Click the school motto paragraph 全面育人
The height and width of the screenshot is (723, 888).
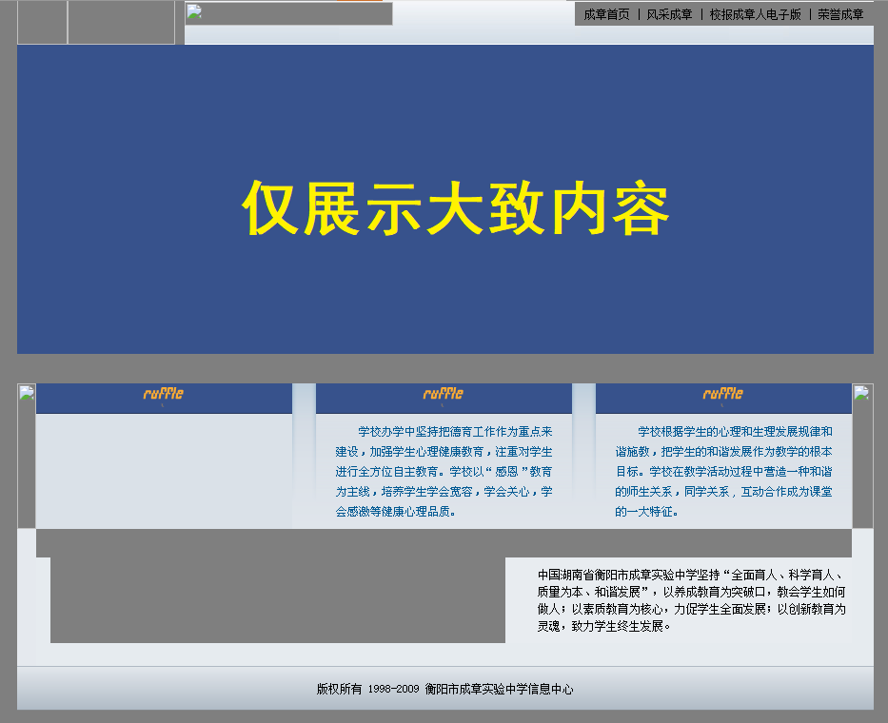click(x=690, y=600)
